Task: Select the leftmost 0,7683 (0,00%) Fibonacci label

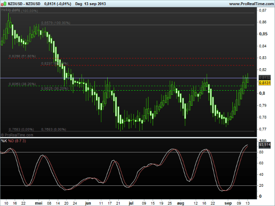Action: (x=21, y=129)
